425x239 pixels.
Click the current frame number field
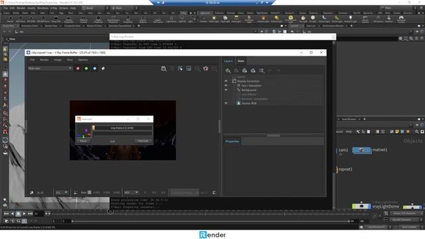click(39, 214)
